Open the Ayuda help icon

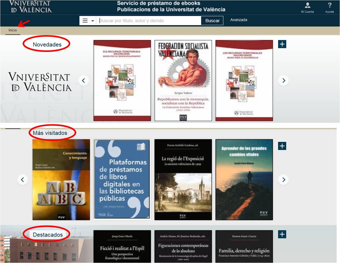pos(330,8)
